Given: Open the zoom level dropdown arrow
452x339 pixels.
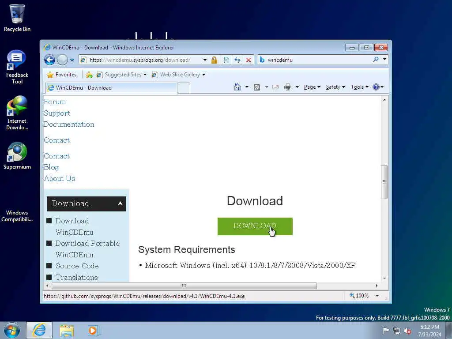Looking at the screenshot, I should click(377, 296).
